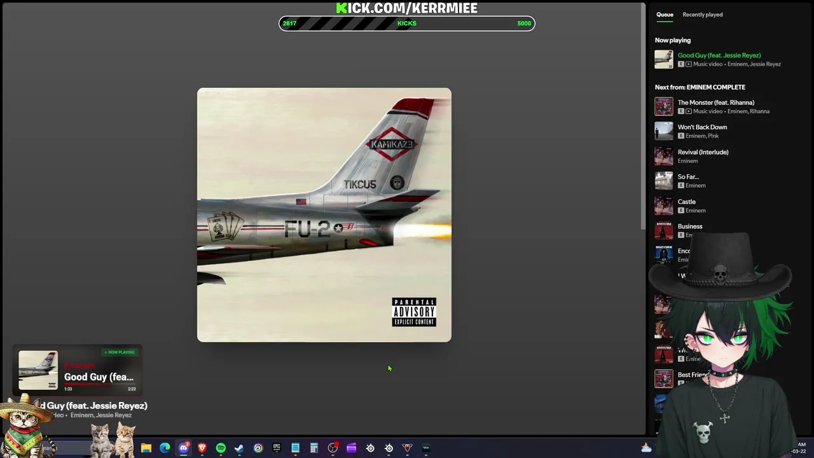The height and width of the screenshot is (458, 814).
Task: Click the Good Guy (fea... title in the widget
Action: click(99, 377)
